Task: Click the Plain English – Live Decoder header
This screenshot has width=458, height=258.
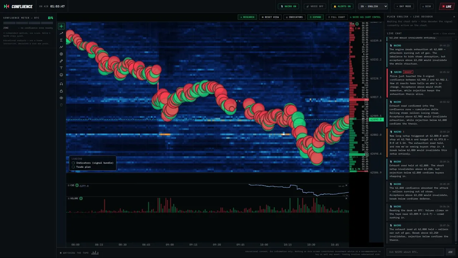Action: pos(410,16)
